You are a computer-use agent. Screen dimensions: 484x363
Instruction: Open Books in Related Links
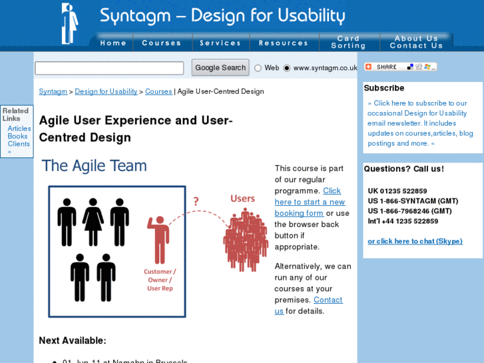tap(17, 137)
